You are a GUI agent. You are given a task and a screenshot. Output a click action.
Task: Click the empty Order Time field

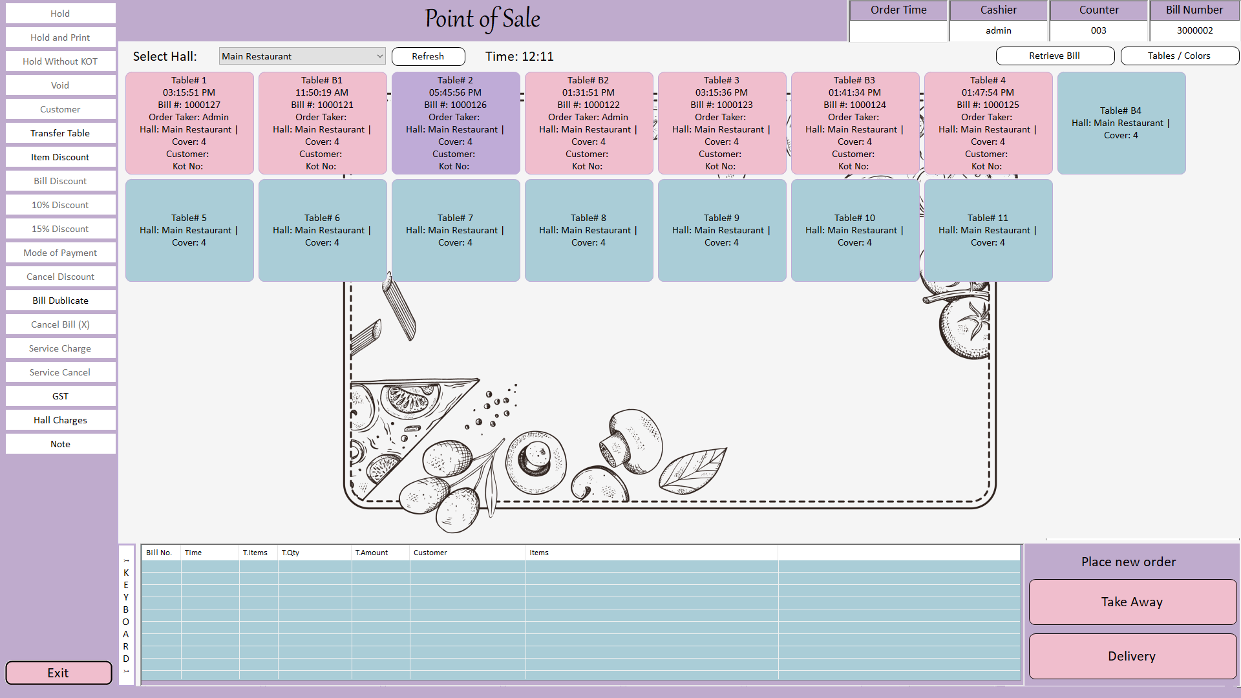pos(898,30)
